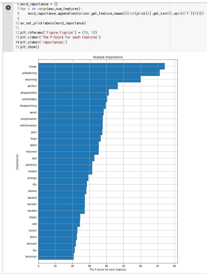Run the code cell with the play button
207x275 pixels.
[x=8, y=7]
